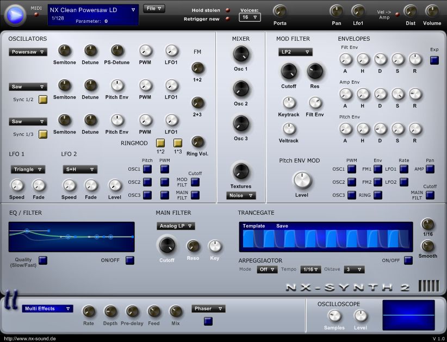
Task: Toggle EQ / Filter ON/OFF switch
Action: [x=130, y=260]
